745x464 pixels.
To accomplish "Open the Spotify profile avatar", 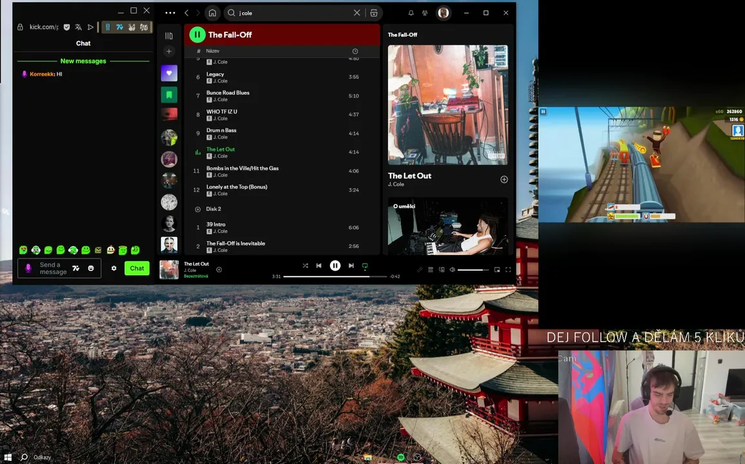I will (x=444, y=13).
